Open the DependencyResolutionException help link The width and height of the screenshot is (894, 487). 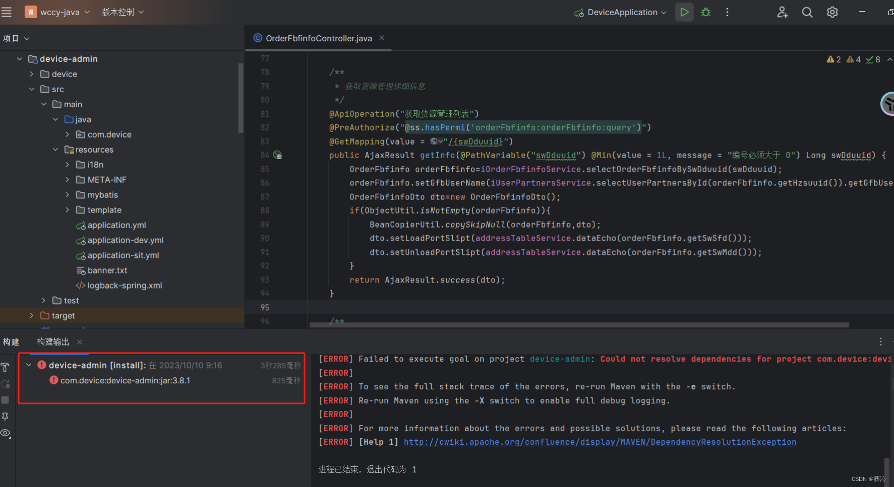pos(600,442)
